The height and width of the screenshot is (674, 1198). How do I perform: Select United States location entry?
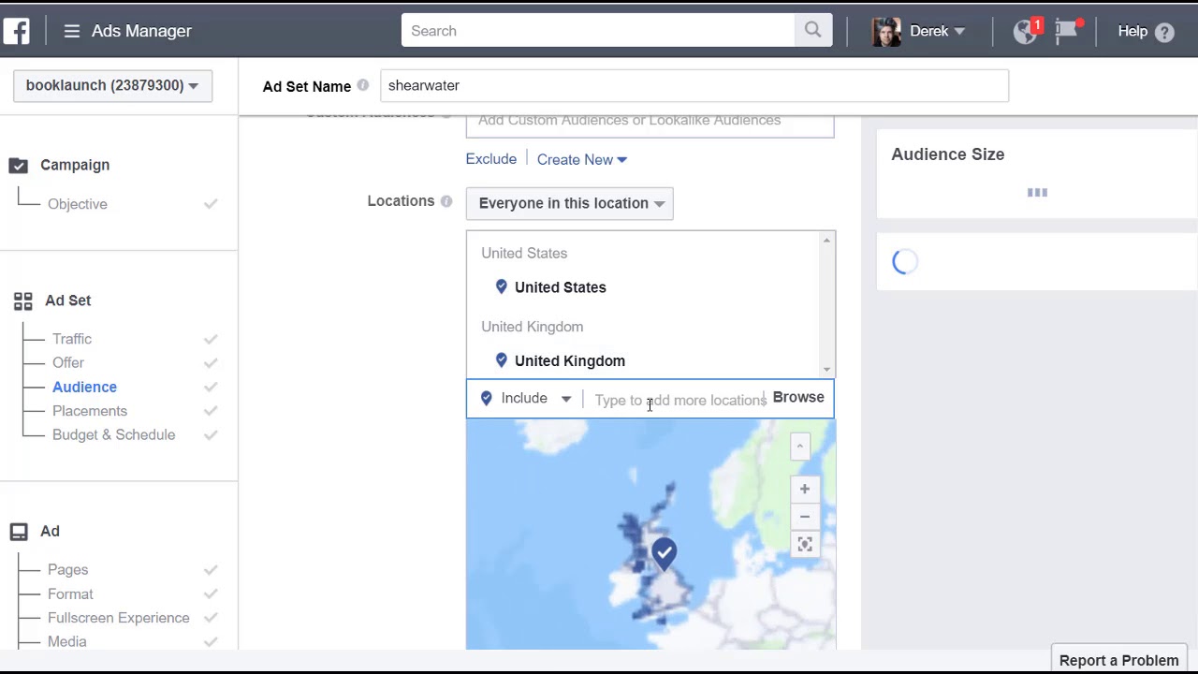[560, 287]
